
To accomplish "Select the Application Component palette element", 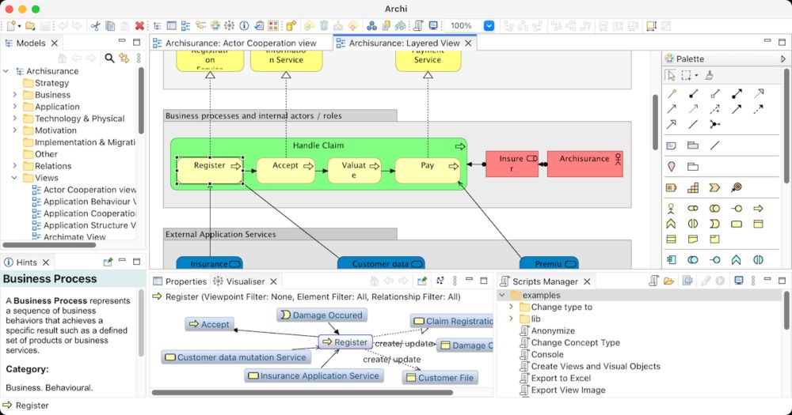I will pyautogui.click(x=672, y=260).
